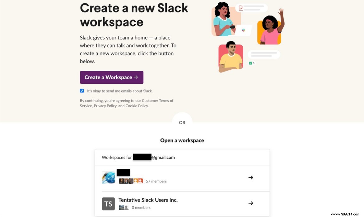Click the TS workspace avatar icon
The width and height of the screenshot is (364, 217).
pyautogui.click(x=108, y=204)
